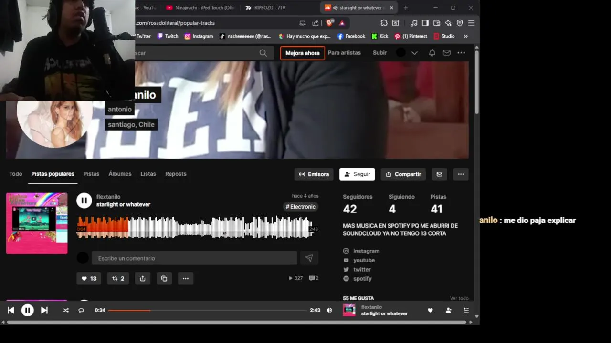
Task: Pause playback in bottom player bar
Action: [x=27, y=310]
